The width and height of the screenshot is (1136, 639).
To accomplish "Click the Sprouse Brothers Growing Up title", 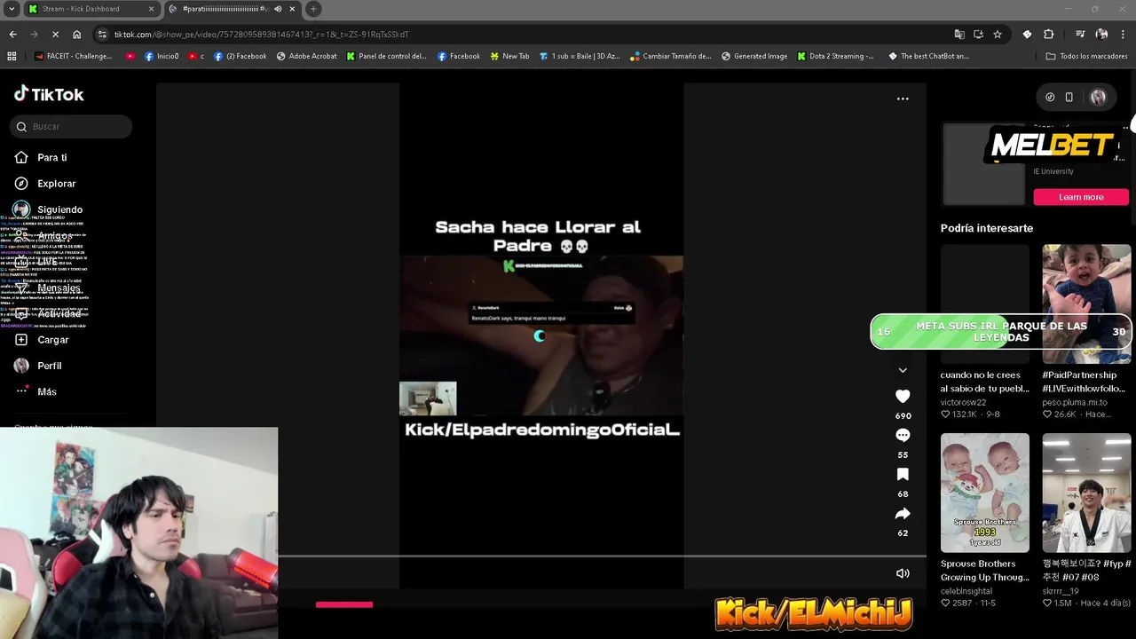I will point(984,571).
